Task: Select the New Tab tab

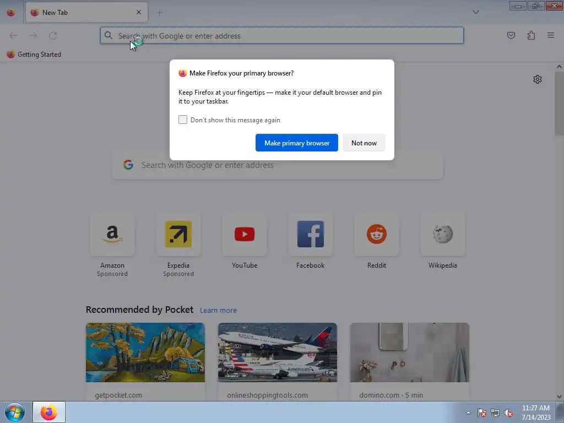Action: pos(86,12)
